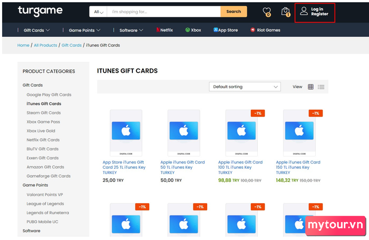Click the App Store icon in navbar
Image resolution: width=369 pixels, height=240 pixels.
pos(216,30)
